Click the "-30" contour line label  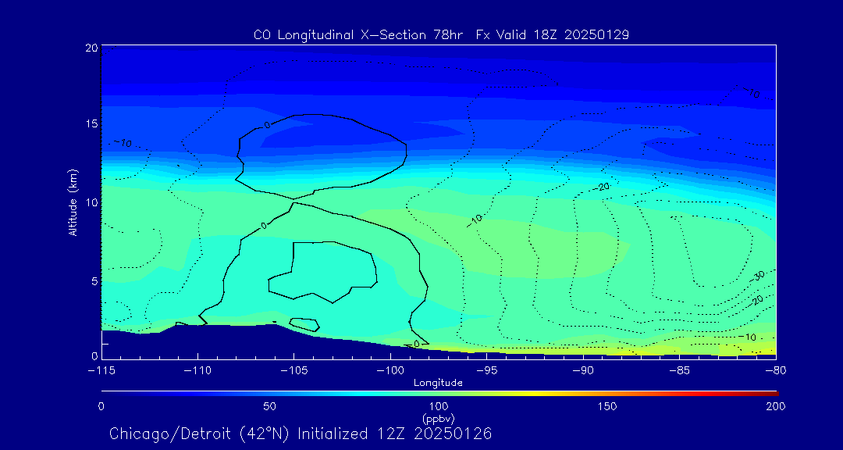[x=758, y=276]
